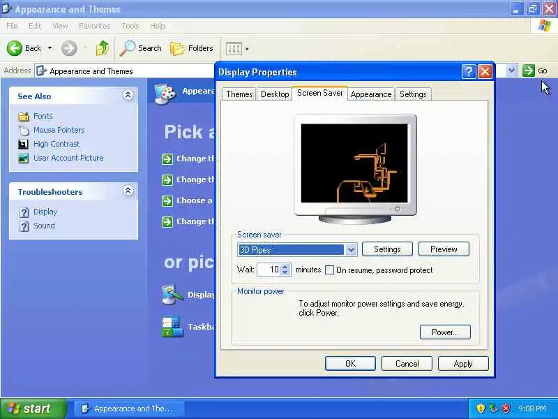Image resolution: width=558 pixels, height=419 pixels.
Task: Click the Appearance and Themes taskbar button
Action: 129,409
